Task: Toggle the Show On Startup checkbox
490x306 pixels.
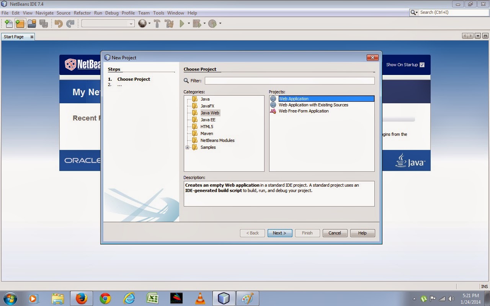Action: point(421,65)
